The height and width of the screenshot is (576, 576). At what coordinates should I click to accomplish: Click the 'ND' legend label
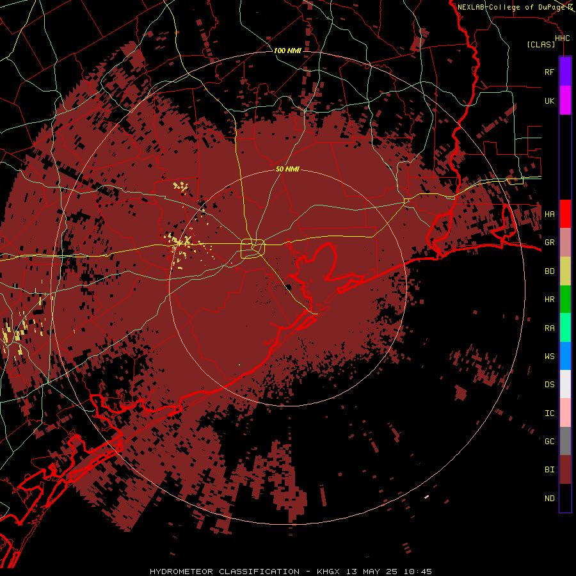(549, 499)
